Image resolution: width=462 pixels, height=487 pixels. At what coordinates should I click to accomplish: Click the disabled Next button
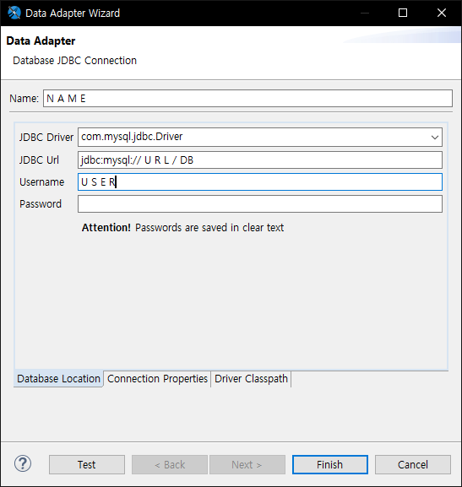coord(247,465)
